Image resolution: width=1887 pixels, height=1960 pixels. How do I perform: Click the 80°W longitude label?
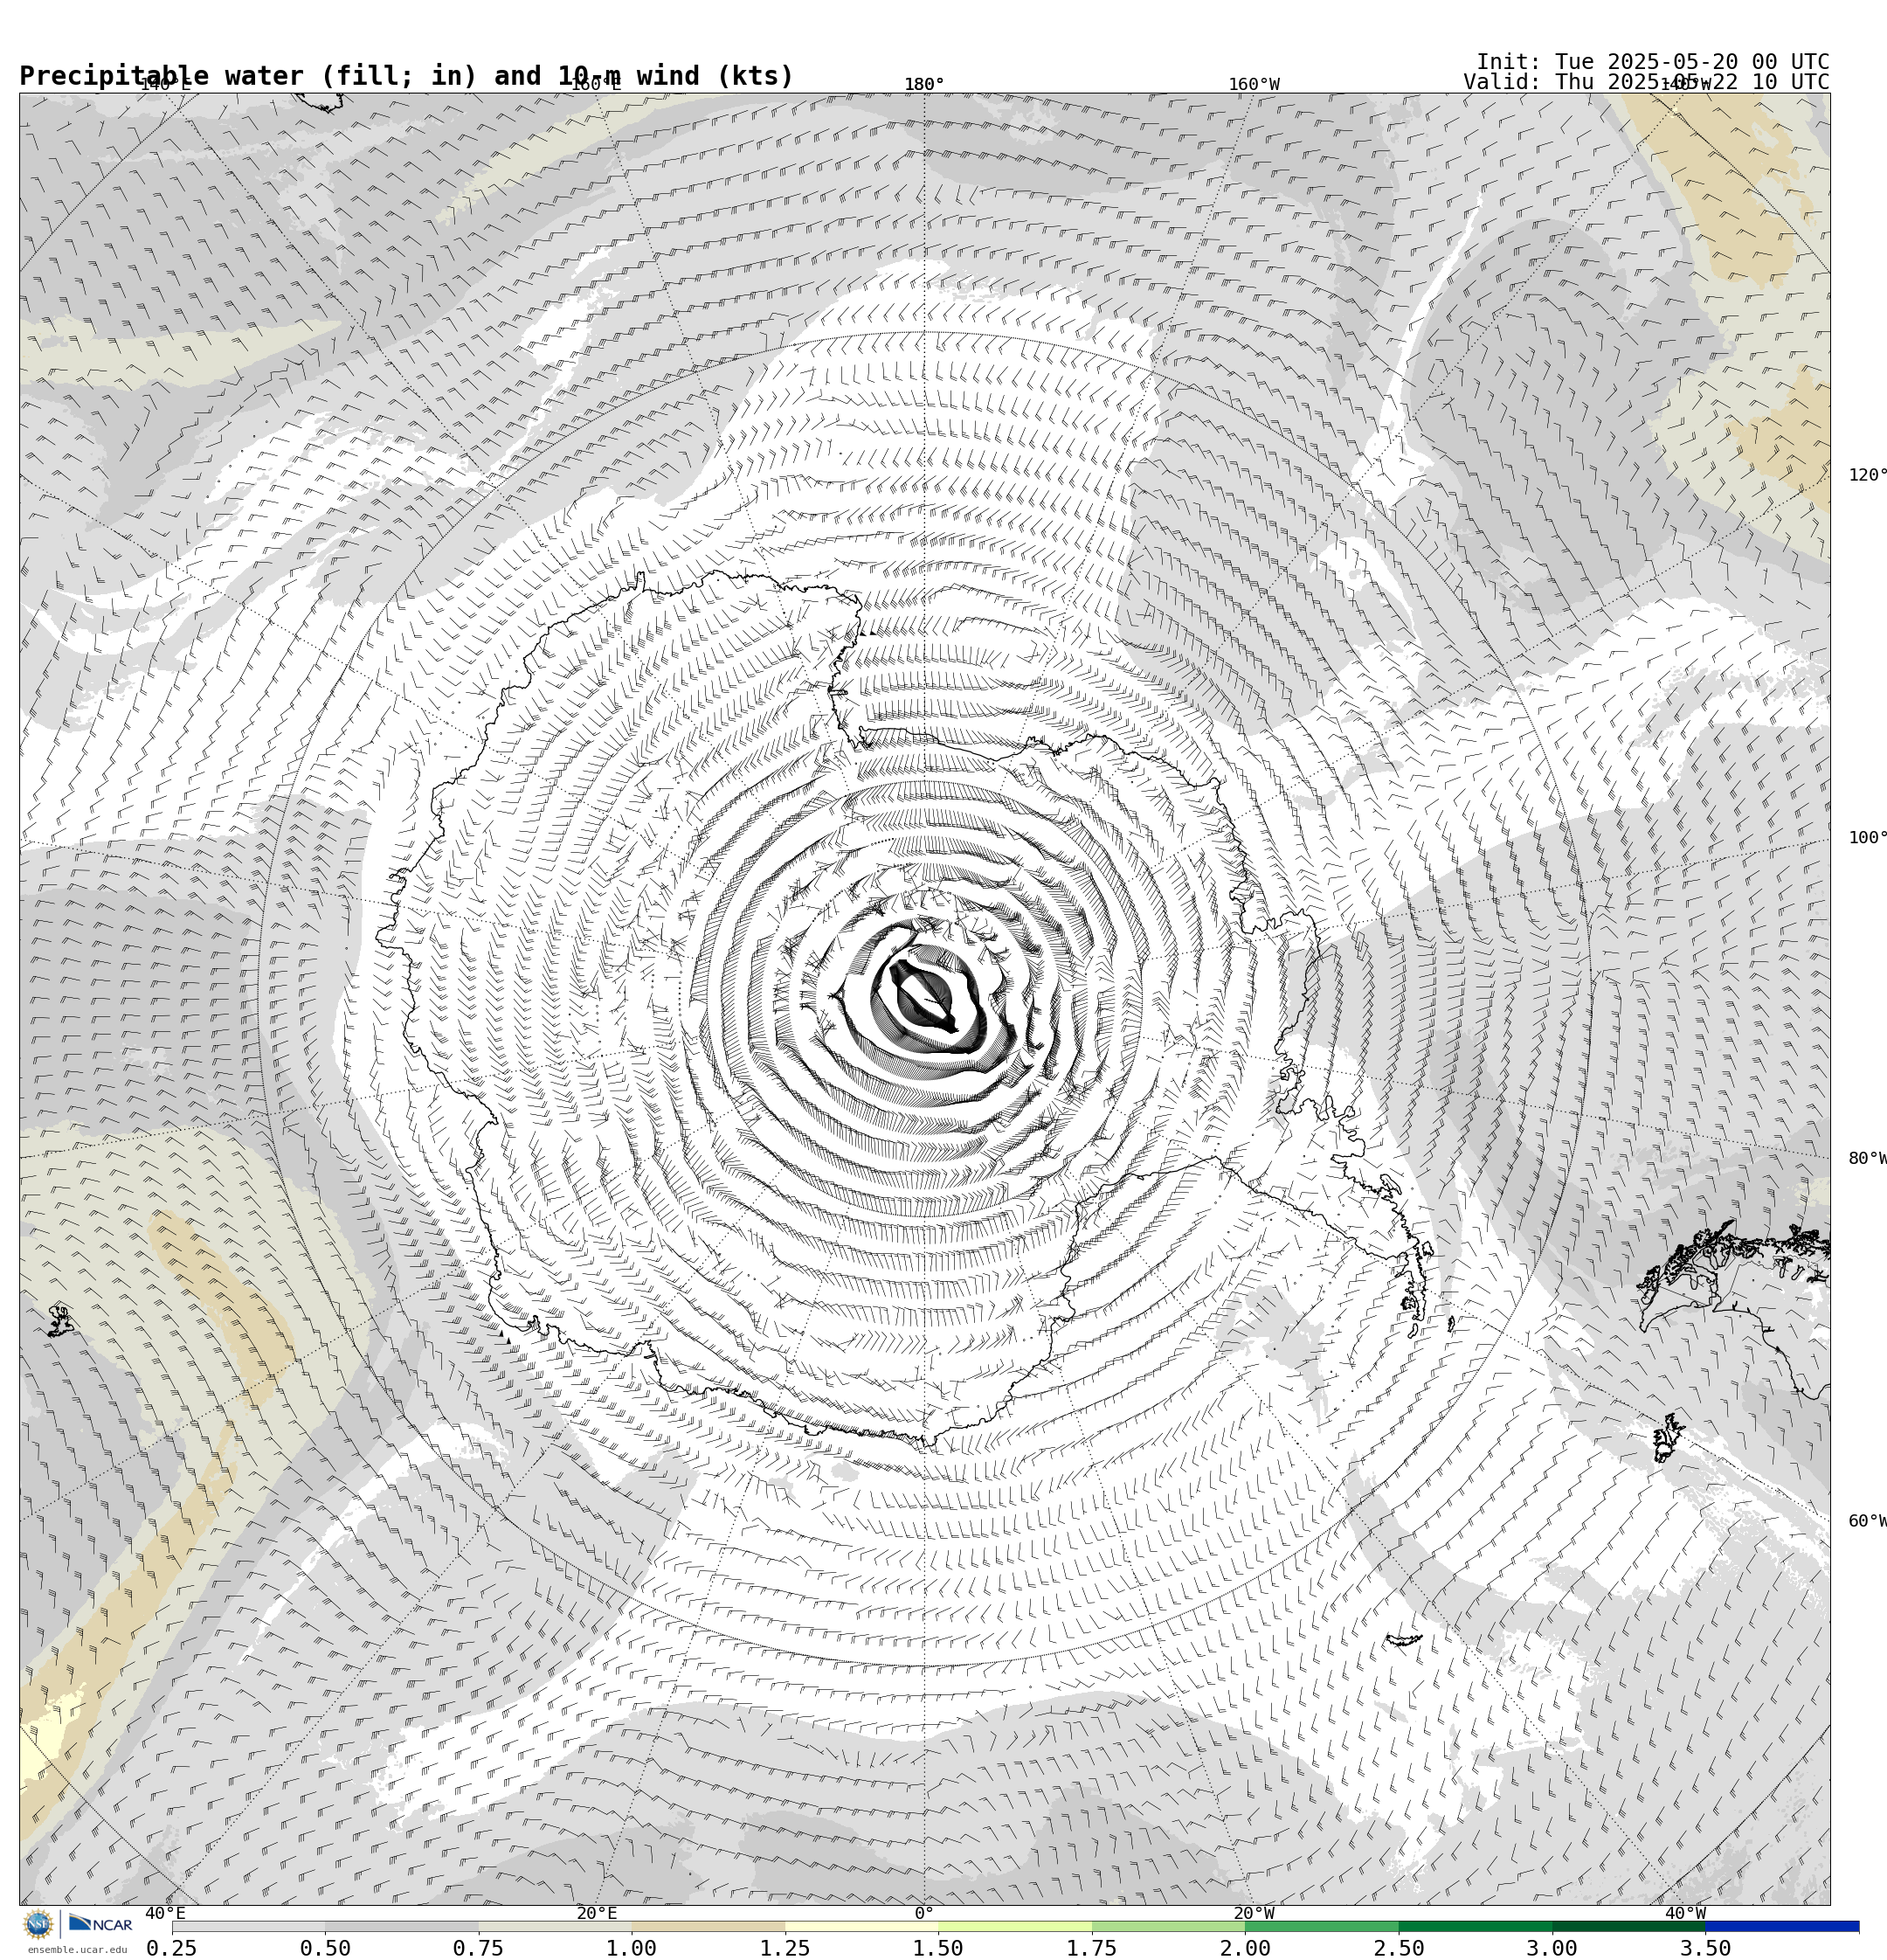(1867, 1158)
